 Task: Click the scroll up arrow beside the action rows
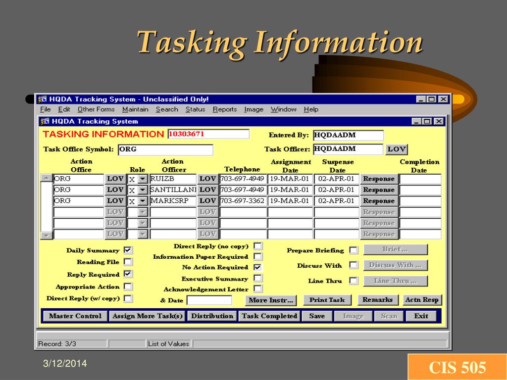coord(47,178)
